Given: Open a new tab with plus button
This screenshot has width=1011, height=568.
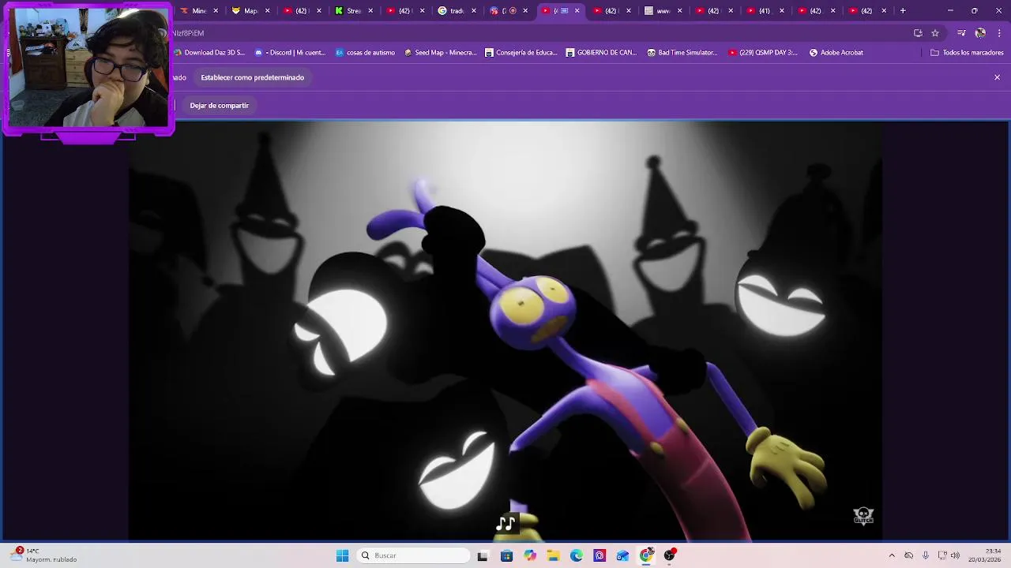Looking at the screenshot, I should point(903,11).
